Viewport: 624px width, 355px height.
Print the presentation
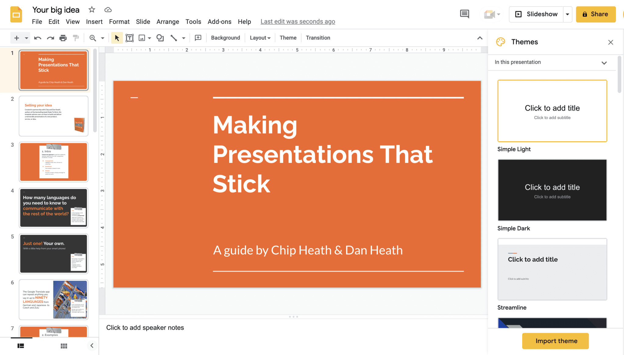point(63,38)
